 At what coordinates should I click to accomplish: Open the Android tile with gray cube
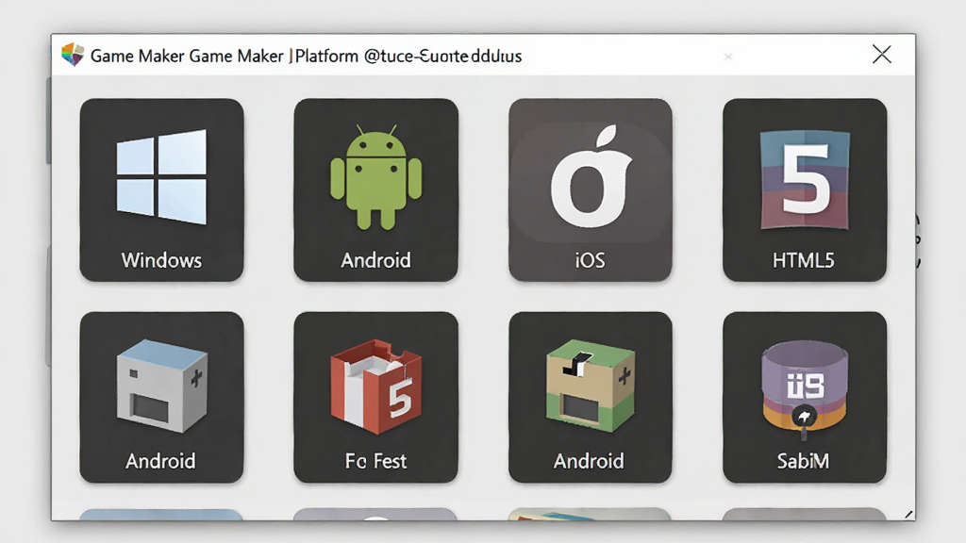[x=161, y=397]
